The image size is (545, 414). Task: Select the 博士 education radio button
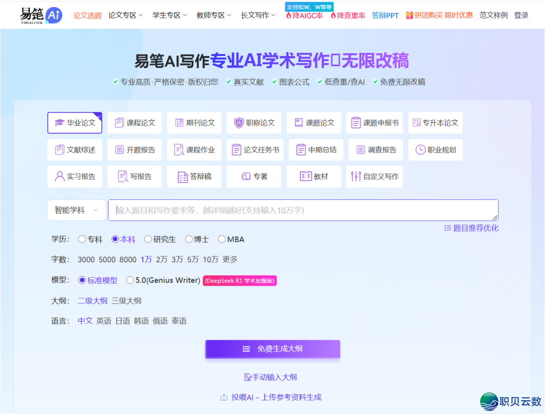click(189, 239)
